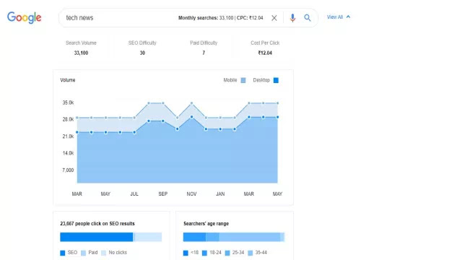Click the JAN x-axis label
Image resolution: width=462 pixels, height=260 pixels.
(x=220, y=194)
